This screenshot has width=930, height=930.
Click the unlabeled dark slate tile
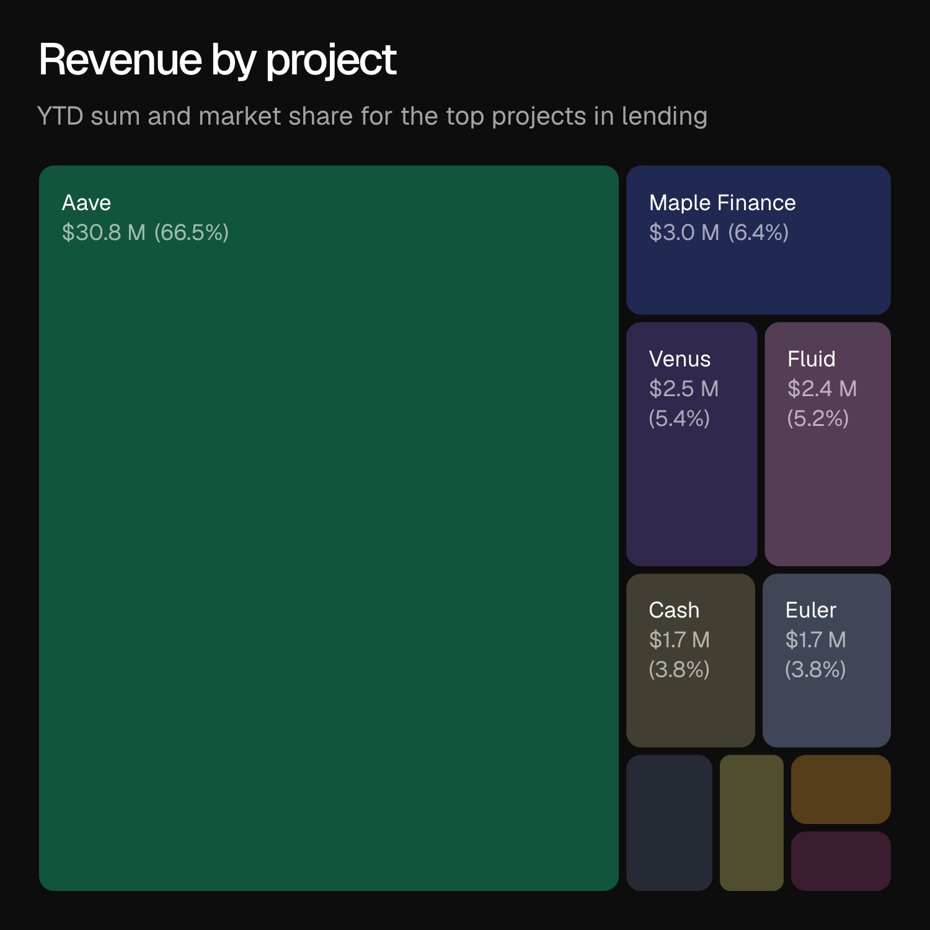[x=669, y=823]
